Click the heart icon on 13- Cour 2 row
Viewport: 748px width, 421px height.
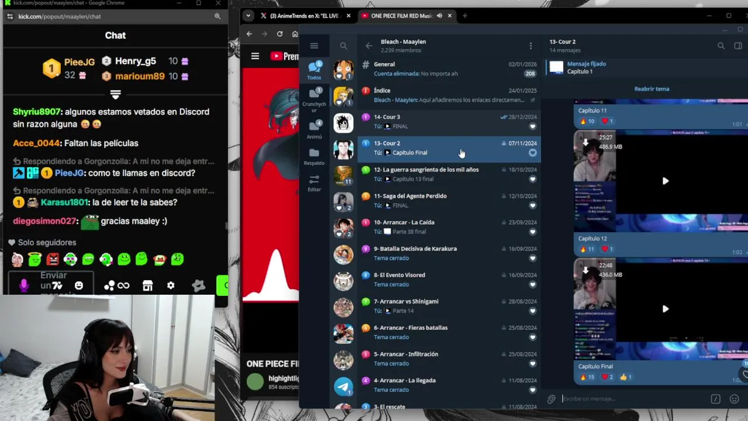(x=532, y=153)
